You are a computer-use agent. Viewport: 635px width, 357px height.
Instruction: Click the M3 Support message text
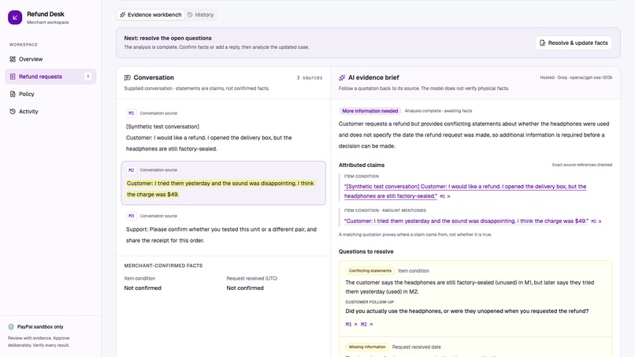(221, 235)
